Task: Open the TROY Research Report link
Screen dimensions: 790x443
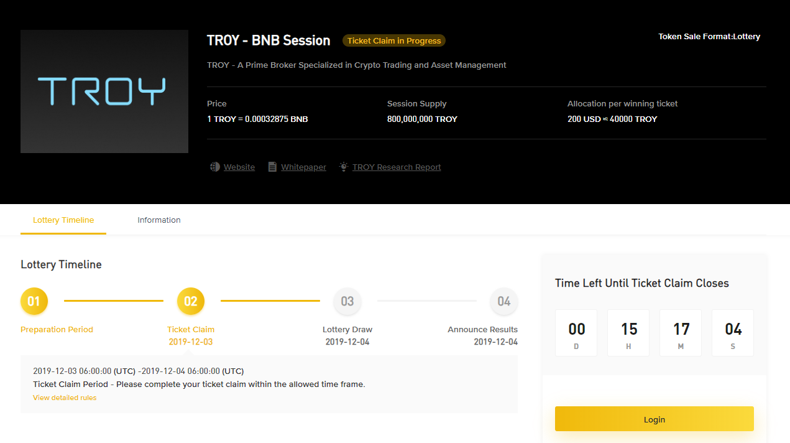Action: [x=397, y=167]
